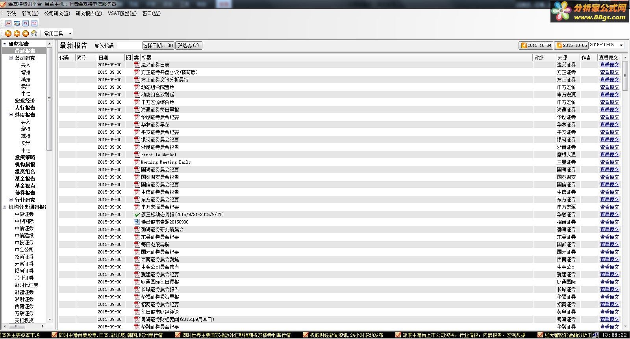Image resolution: width=630 pixels, height=339 pixels.
Task: Click PDF icon beside 长城证券晨会报告
Action: pyautogui.click(x=137, y=289)
